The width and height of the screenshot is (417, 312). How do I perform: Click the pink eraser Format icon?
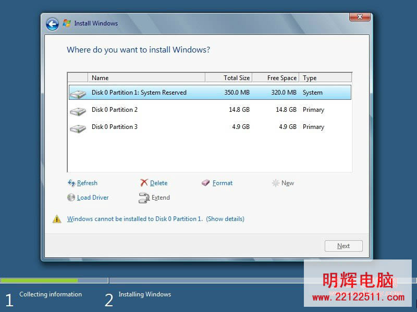click(205, 183)
